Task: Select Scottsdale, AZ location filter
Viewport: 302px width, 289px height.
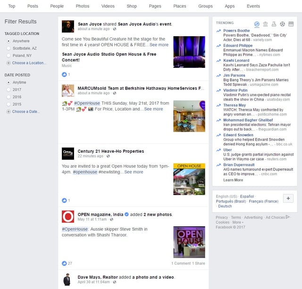Action: [x=8, y=48]
